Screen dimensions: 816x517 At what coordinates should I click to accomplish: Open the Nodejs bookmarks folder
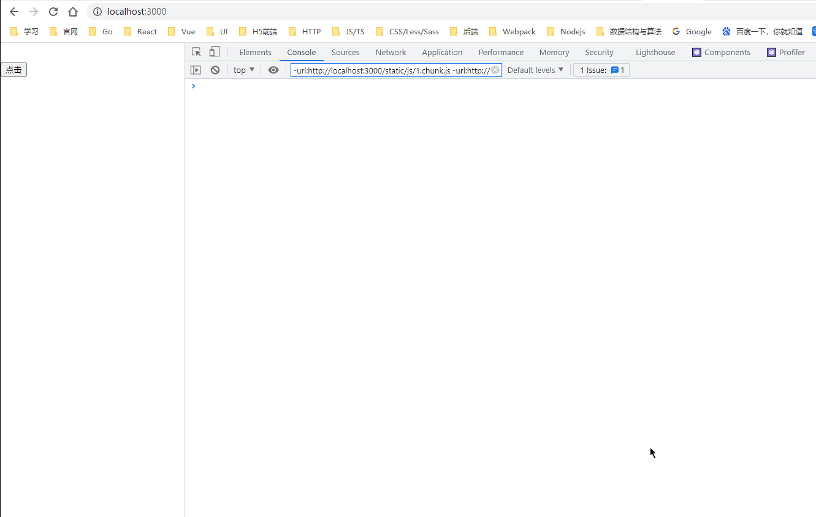566,31
